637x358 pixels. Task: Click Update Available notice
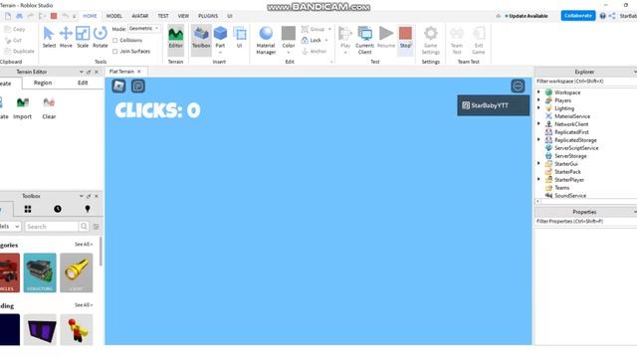click(527, 16)
